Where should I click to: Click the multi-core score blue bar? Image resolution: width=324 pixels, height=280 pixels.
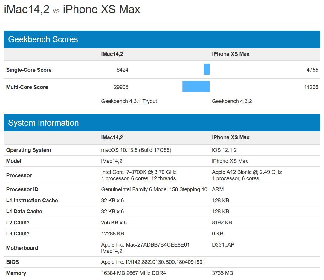(x=196, y=86)
